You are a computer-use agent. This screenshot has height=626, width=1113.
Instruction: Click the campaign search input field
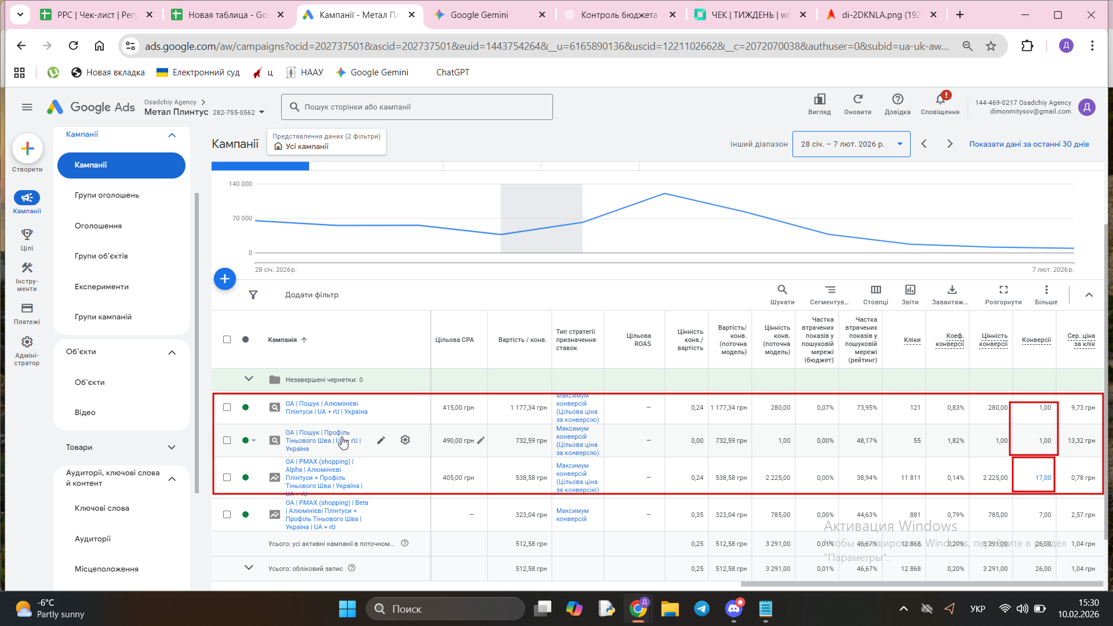pyautogui.click(x=417, y=107)
